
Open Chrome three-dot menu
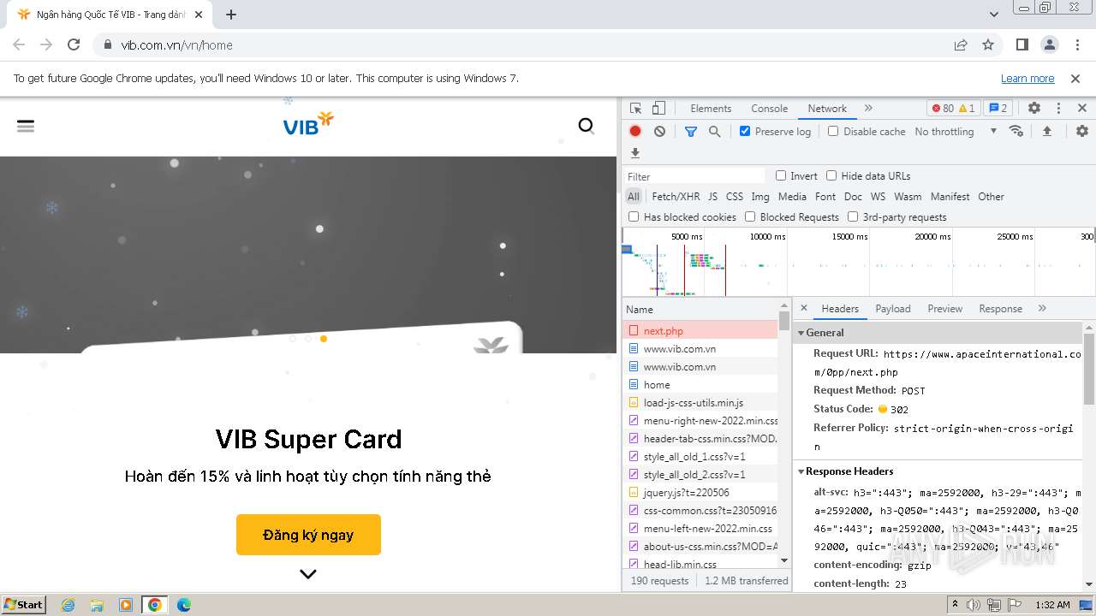tap(1076, 44)
